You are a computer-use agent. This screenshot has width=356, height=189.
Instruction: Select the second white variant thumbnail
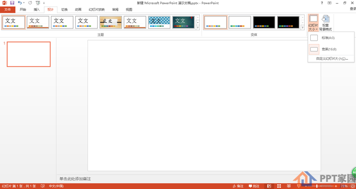pos(240,22)
